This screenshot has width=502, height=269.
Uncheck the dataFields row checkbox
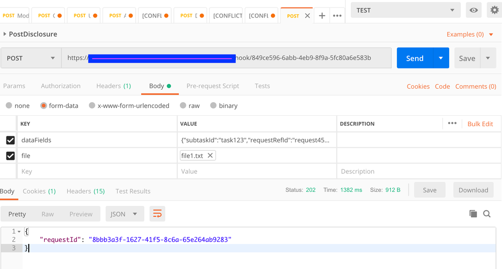(10, 140)
